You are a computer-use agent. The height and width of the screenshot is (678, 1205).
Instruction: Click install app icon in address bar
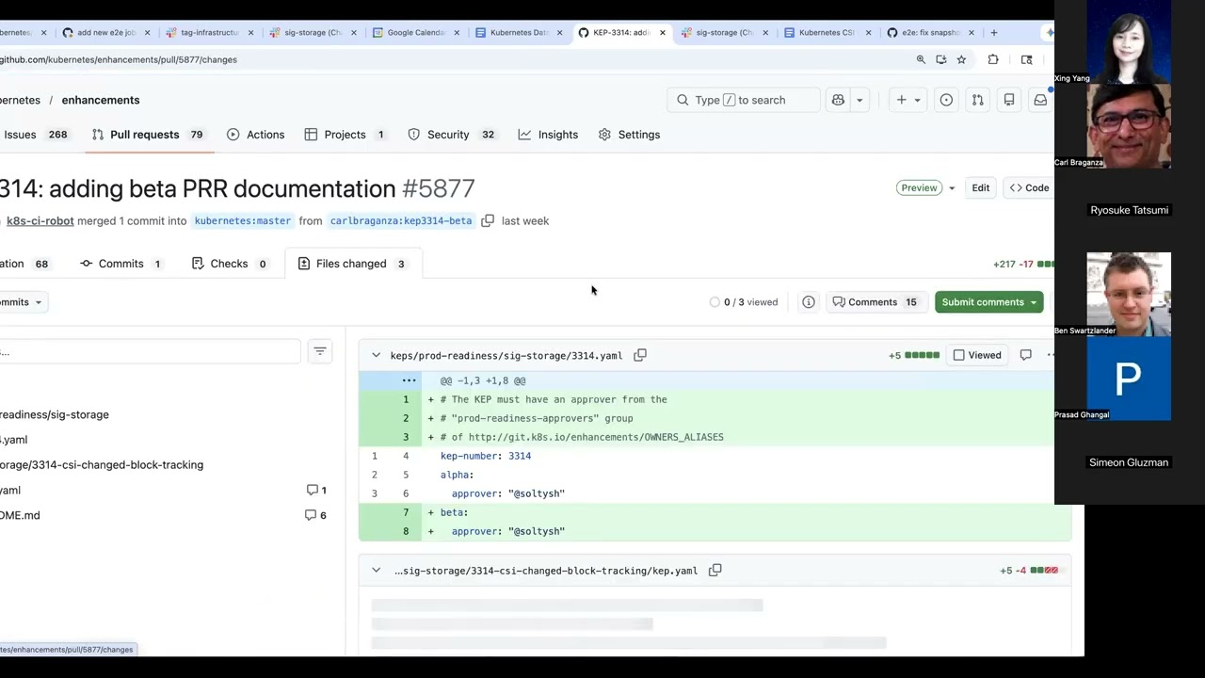tap(940, 59)
